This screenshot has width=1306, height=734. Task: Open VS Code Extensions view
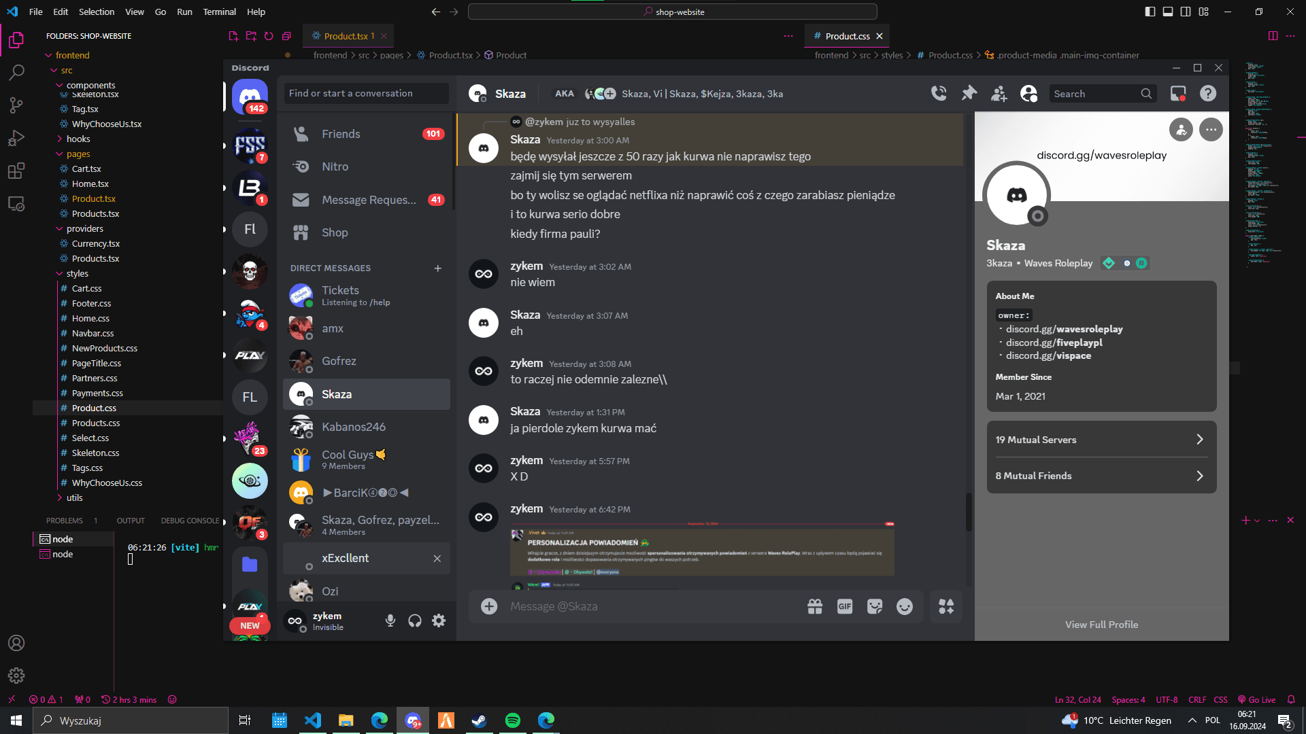tap(16, 171)
